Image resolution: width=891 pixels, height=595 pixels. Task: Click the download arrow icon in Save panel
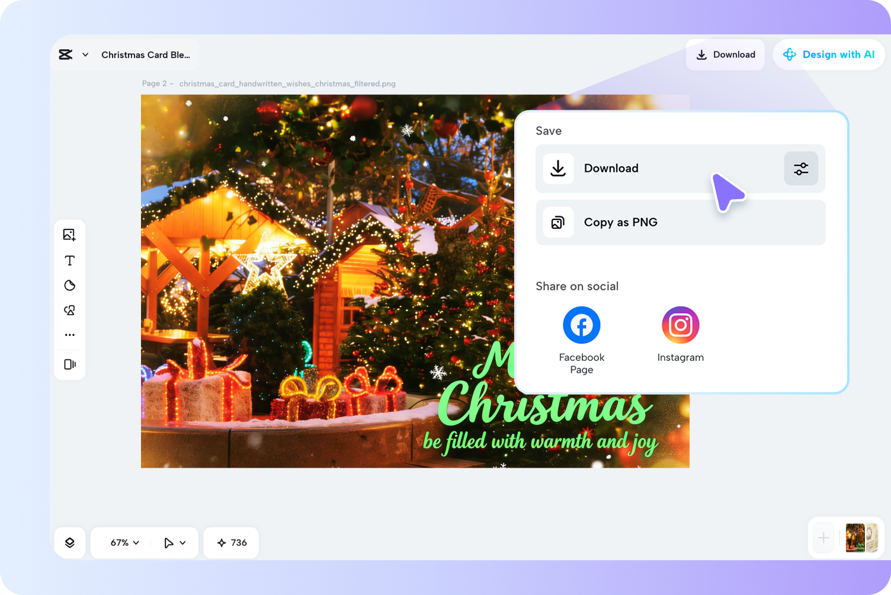[558, 168]
